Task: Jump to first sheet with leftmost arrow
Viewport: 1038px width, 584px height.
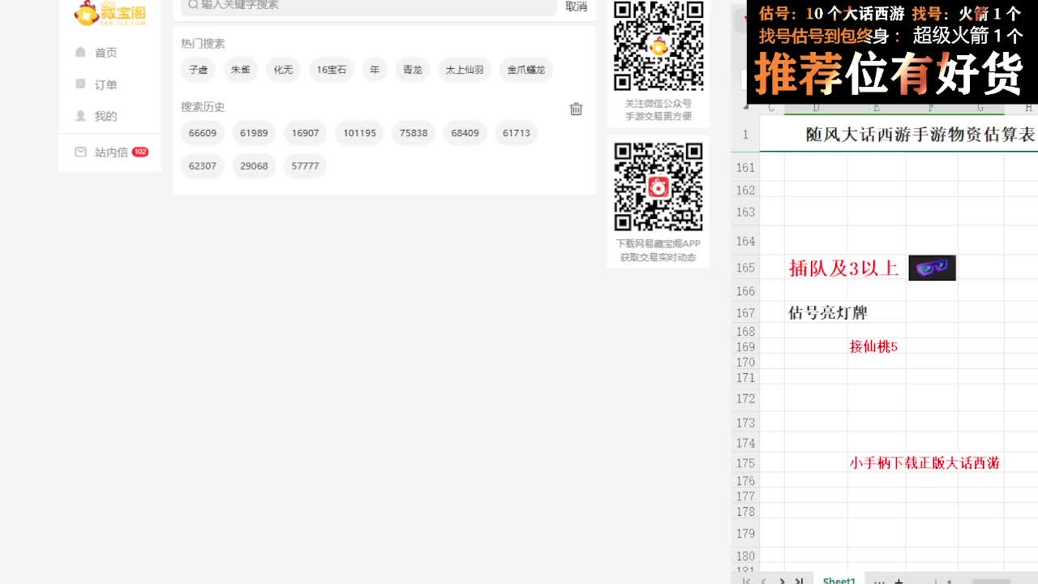Action: 746,580
